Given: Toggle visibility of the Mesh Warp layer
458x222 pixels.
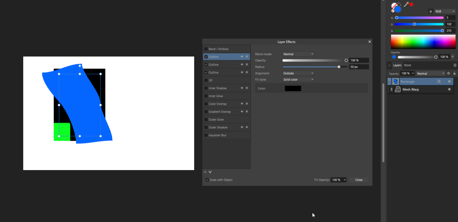Looking at the screenshot, I should point(449,89).
